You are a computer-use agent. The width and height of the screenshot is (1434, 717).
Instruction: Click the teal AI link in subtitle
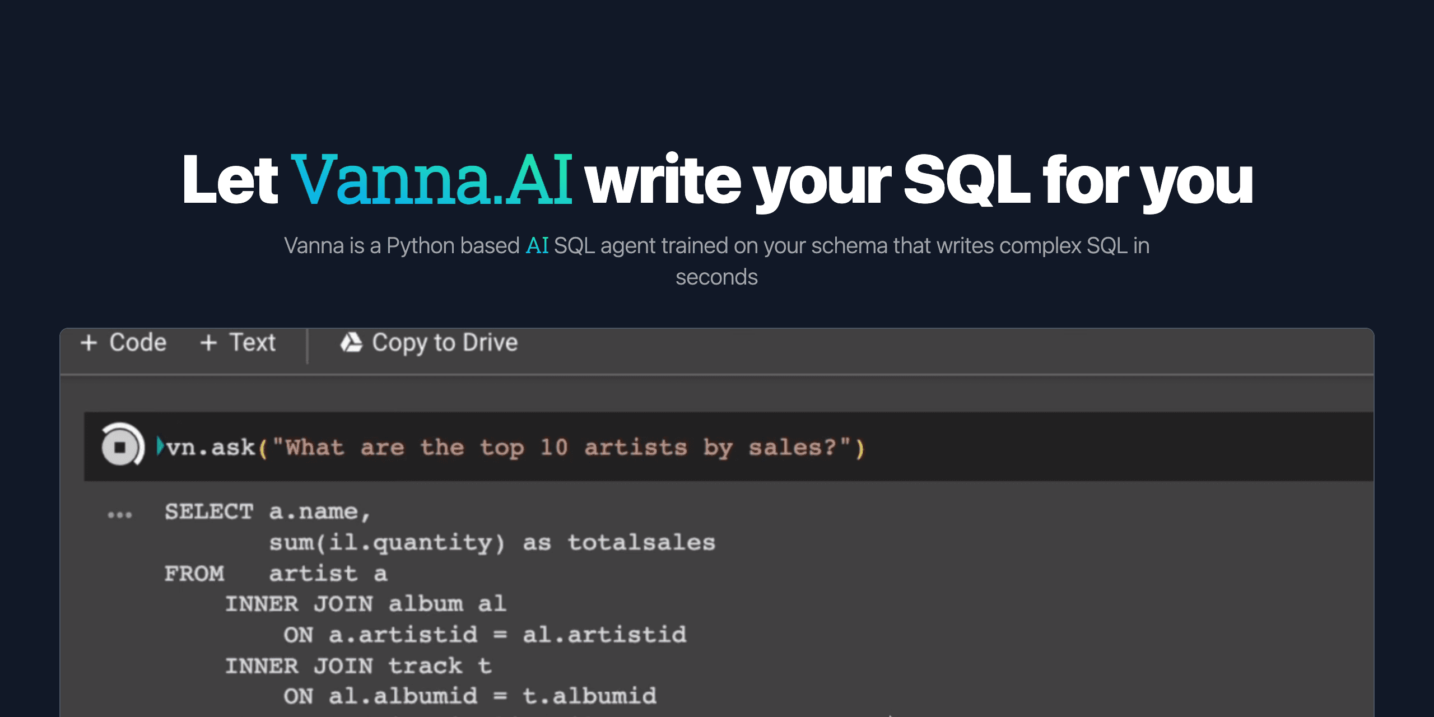point(537,245)
